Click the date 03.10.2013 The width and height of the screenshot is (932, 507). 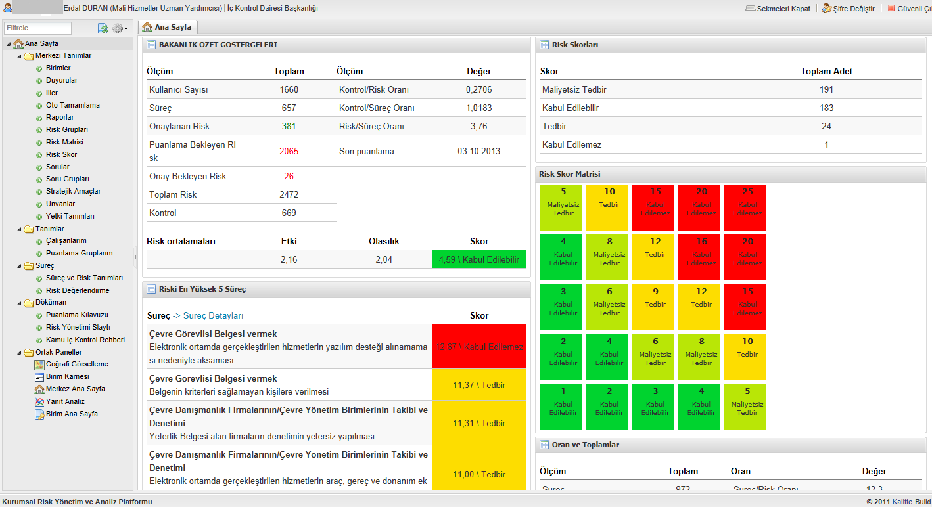pos(478,151)
